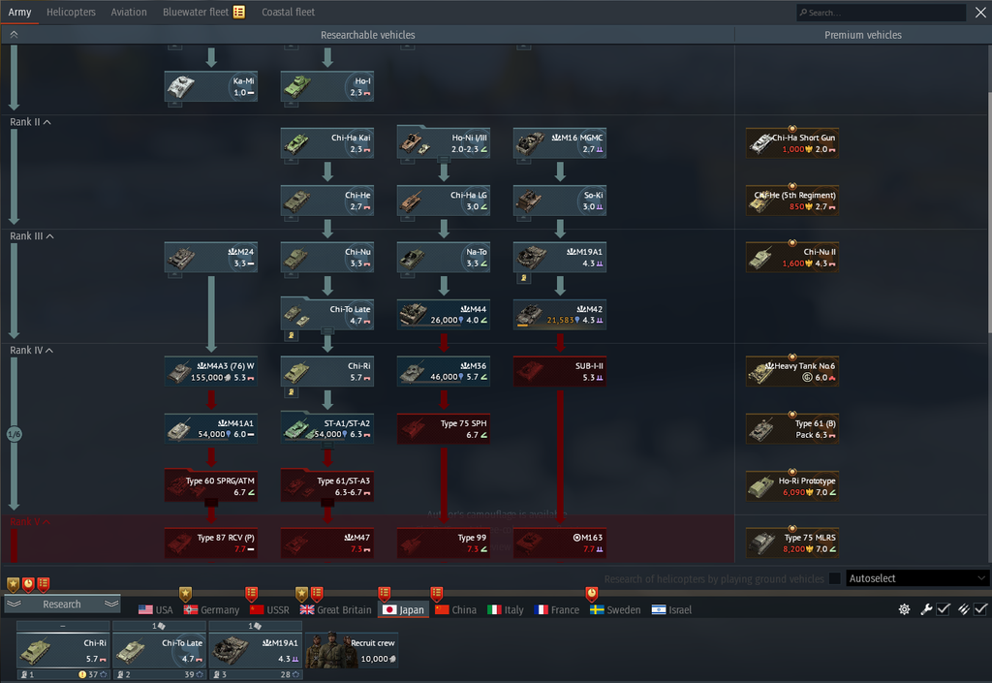Select the M41A1 light tank
The height and width of the screenshot is (683, 992).
coord(210,429)
